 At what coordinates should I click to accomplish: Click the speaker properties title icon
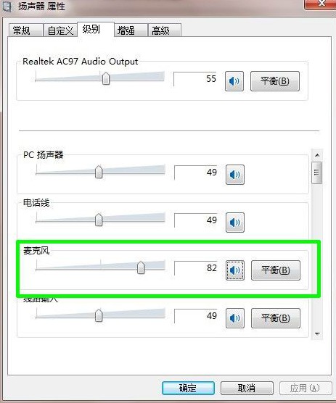tap(7, 6)
